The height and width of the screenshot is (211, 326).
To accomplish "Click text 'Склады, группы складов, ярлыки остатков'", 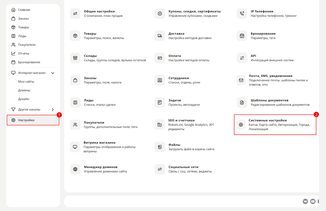I will [x=115, y=60].
